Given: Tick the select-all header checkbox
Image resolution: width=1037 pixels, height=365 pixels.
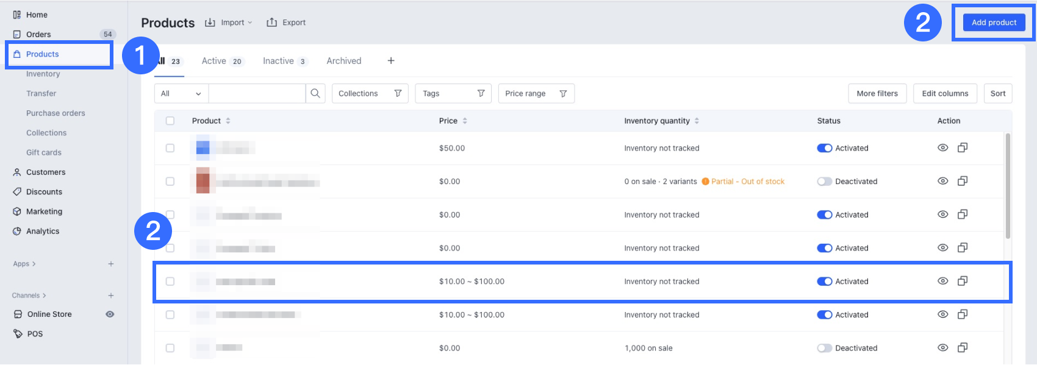Looking at the screenshot, I should [x=170, y=121].
